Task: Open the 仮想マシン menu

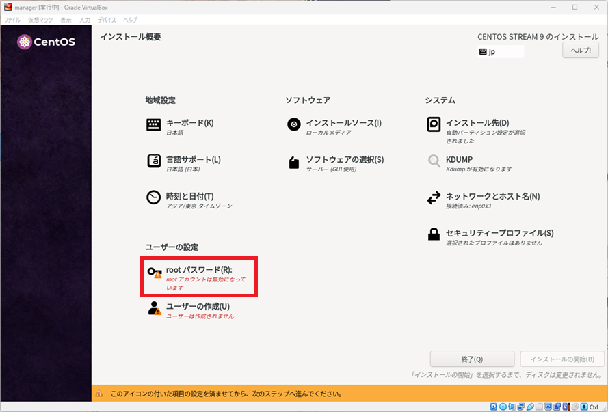Action: pos(40,20)
